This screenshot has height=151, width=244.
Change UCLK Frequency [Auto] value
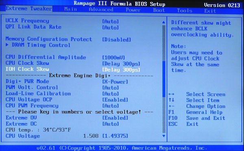pyautogui.click(x=110, y=22)
